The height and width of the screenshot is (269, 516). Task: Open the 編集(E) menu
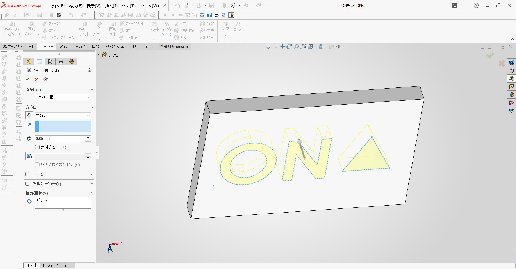(76, 6)
